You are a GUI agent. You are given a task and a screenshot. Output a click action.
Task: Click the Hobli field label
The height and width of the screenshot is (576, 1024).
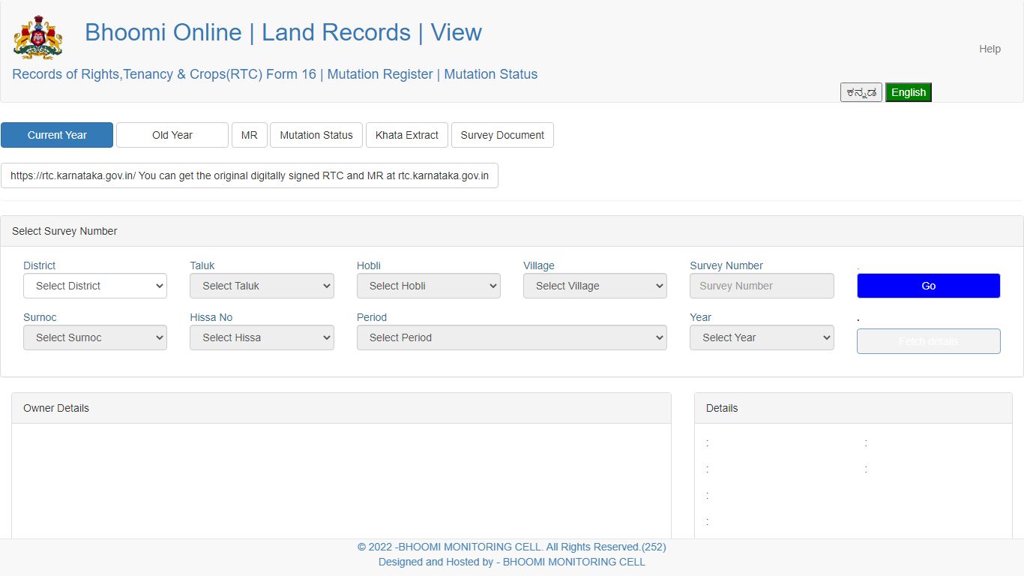369,265
